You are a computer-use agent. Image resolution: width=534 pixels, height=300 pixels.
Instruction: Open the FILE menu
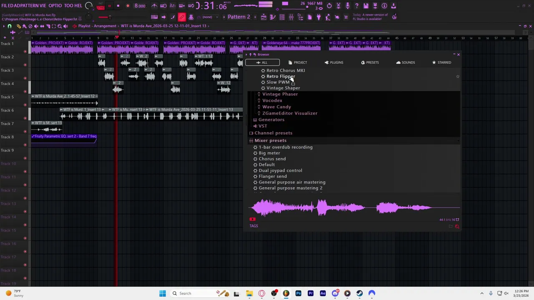[x=7, y=6]
